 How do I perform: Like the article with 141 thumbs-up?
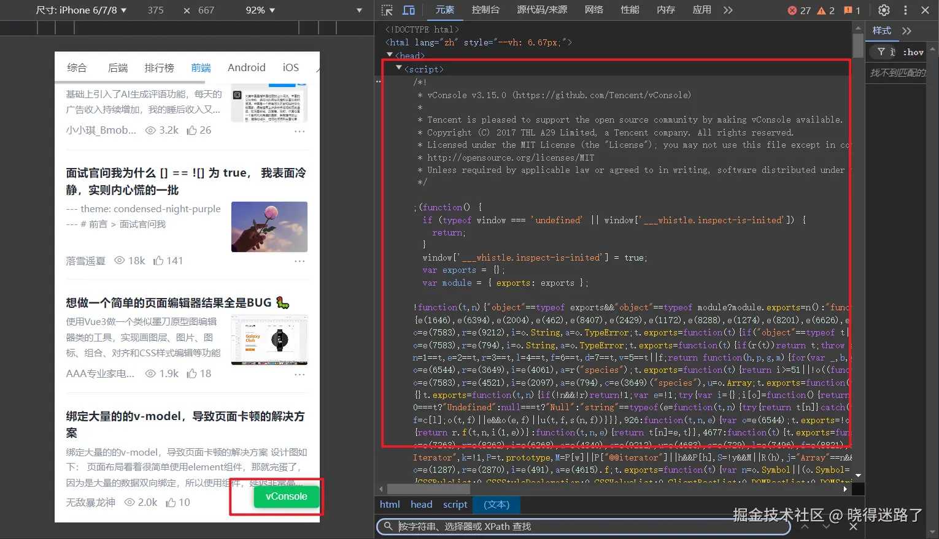point(168,261)
